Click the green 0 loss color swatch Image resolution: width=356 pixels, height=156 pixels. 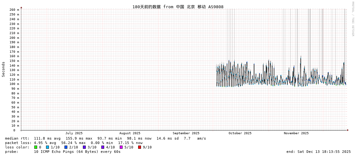[x=36, y=147]
